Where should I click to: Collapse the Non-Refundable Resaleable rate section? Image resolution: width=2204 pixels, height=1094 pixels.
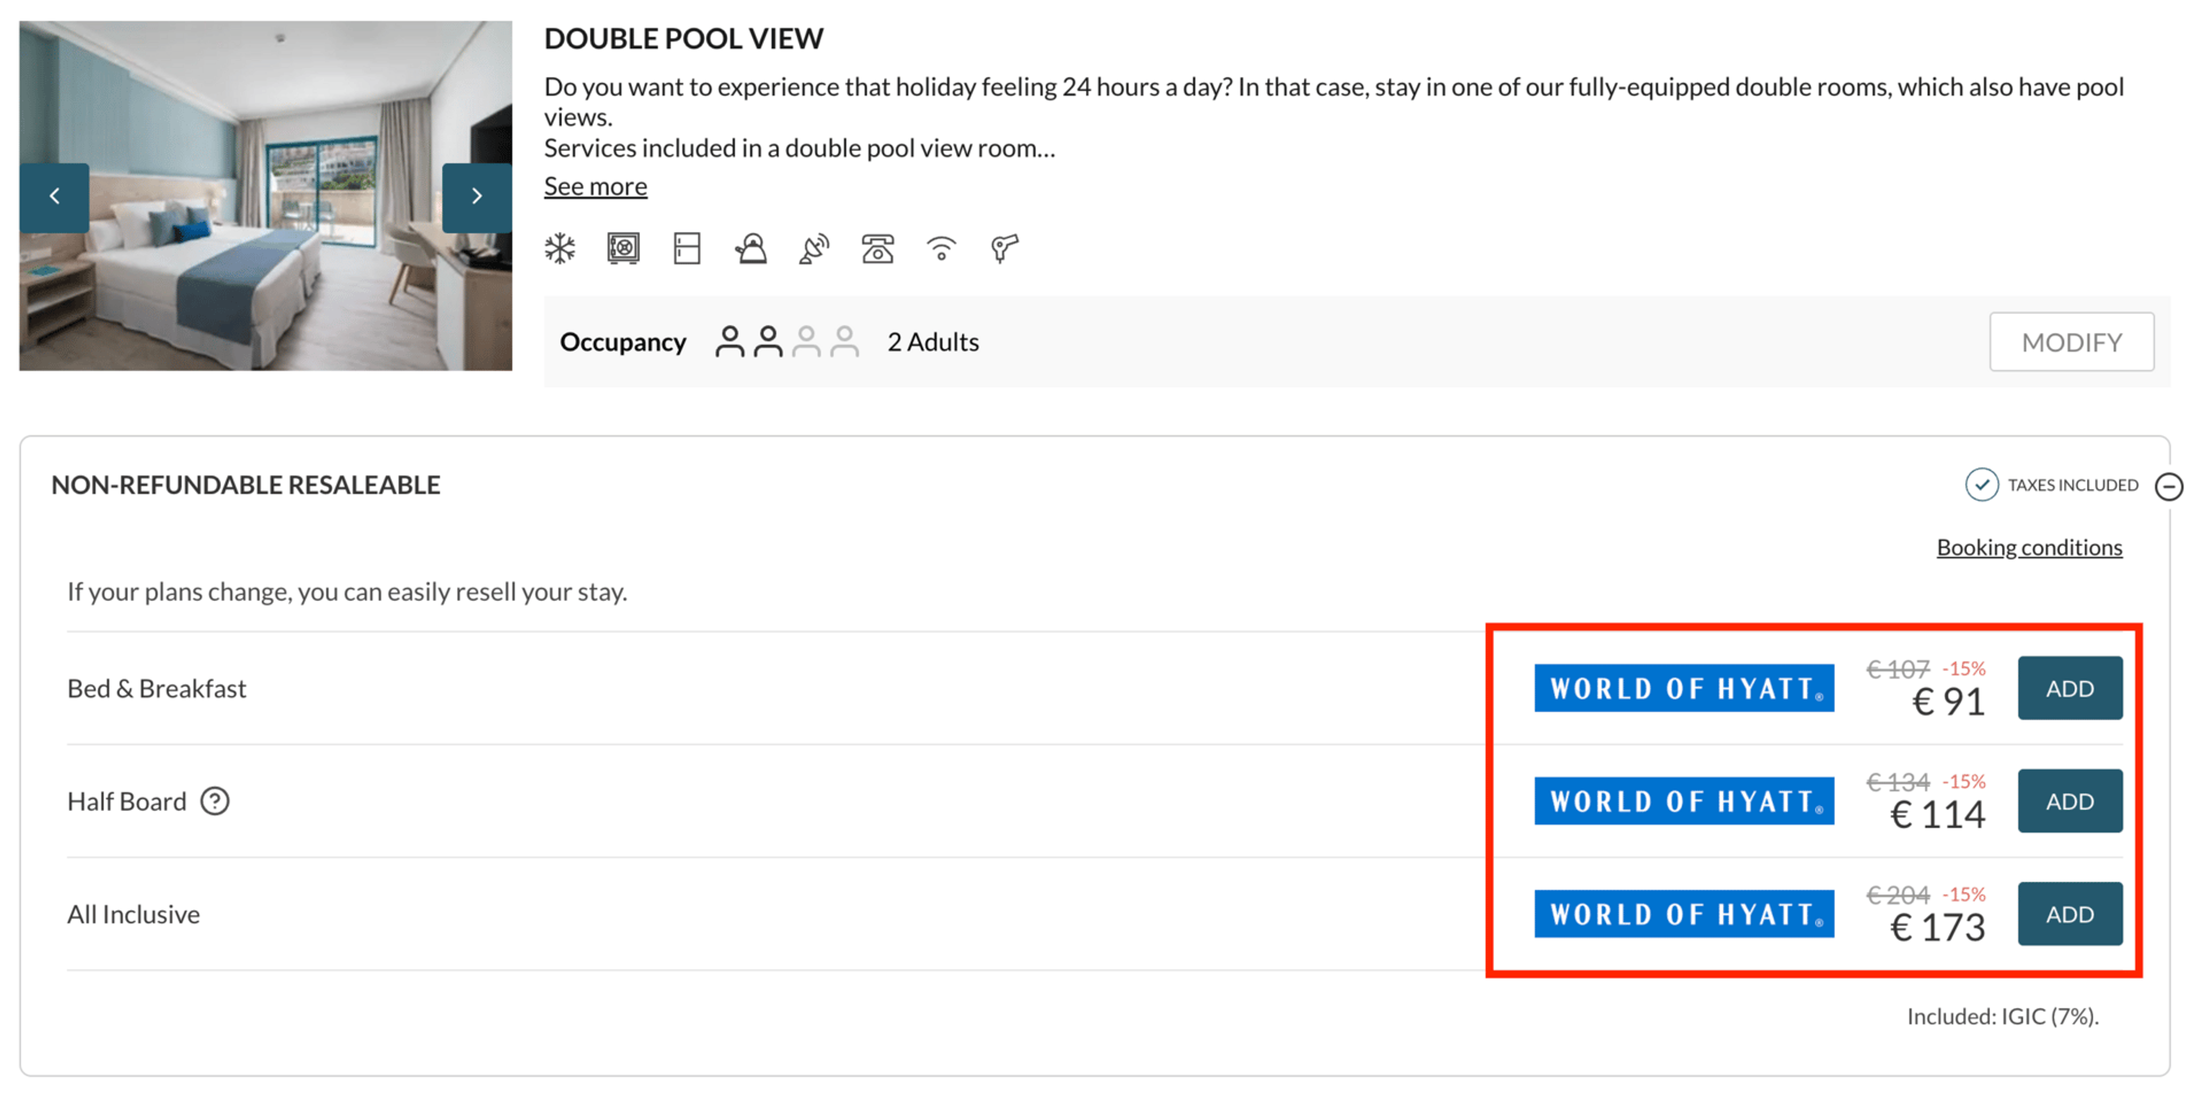2169,486
